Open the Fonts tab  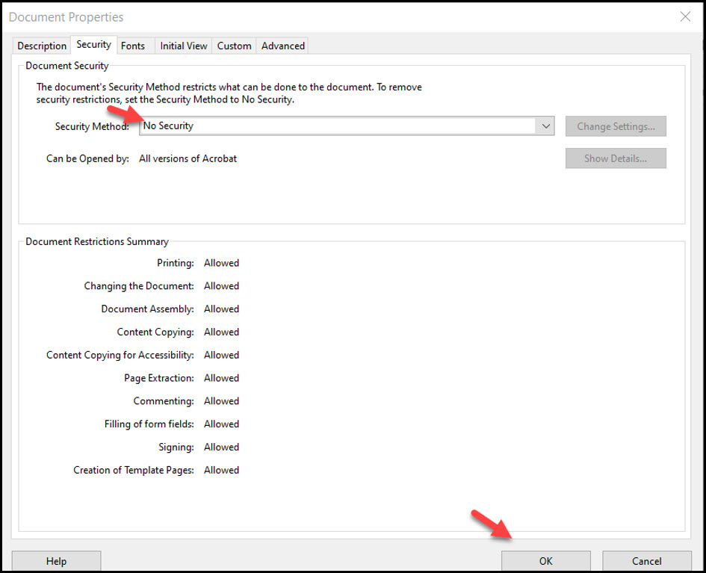132,46
